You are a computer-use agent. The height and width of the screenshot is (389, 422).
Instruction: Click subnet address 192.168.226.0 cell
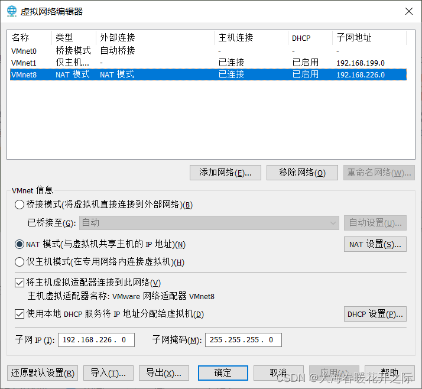[361, 74]
